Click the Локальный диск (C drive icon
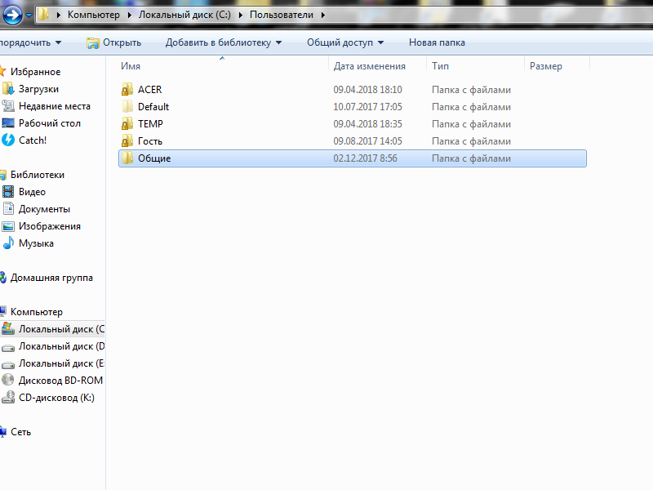 click(8, 329)
